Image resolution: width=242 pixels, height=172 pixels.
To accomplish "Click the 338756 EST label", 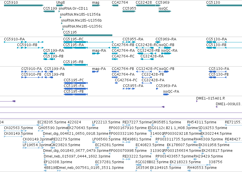I will tap(216, 162).
